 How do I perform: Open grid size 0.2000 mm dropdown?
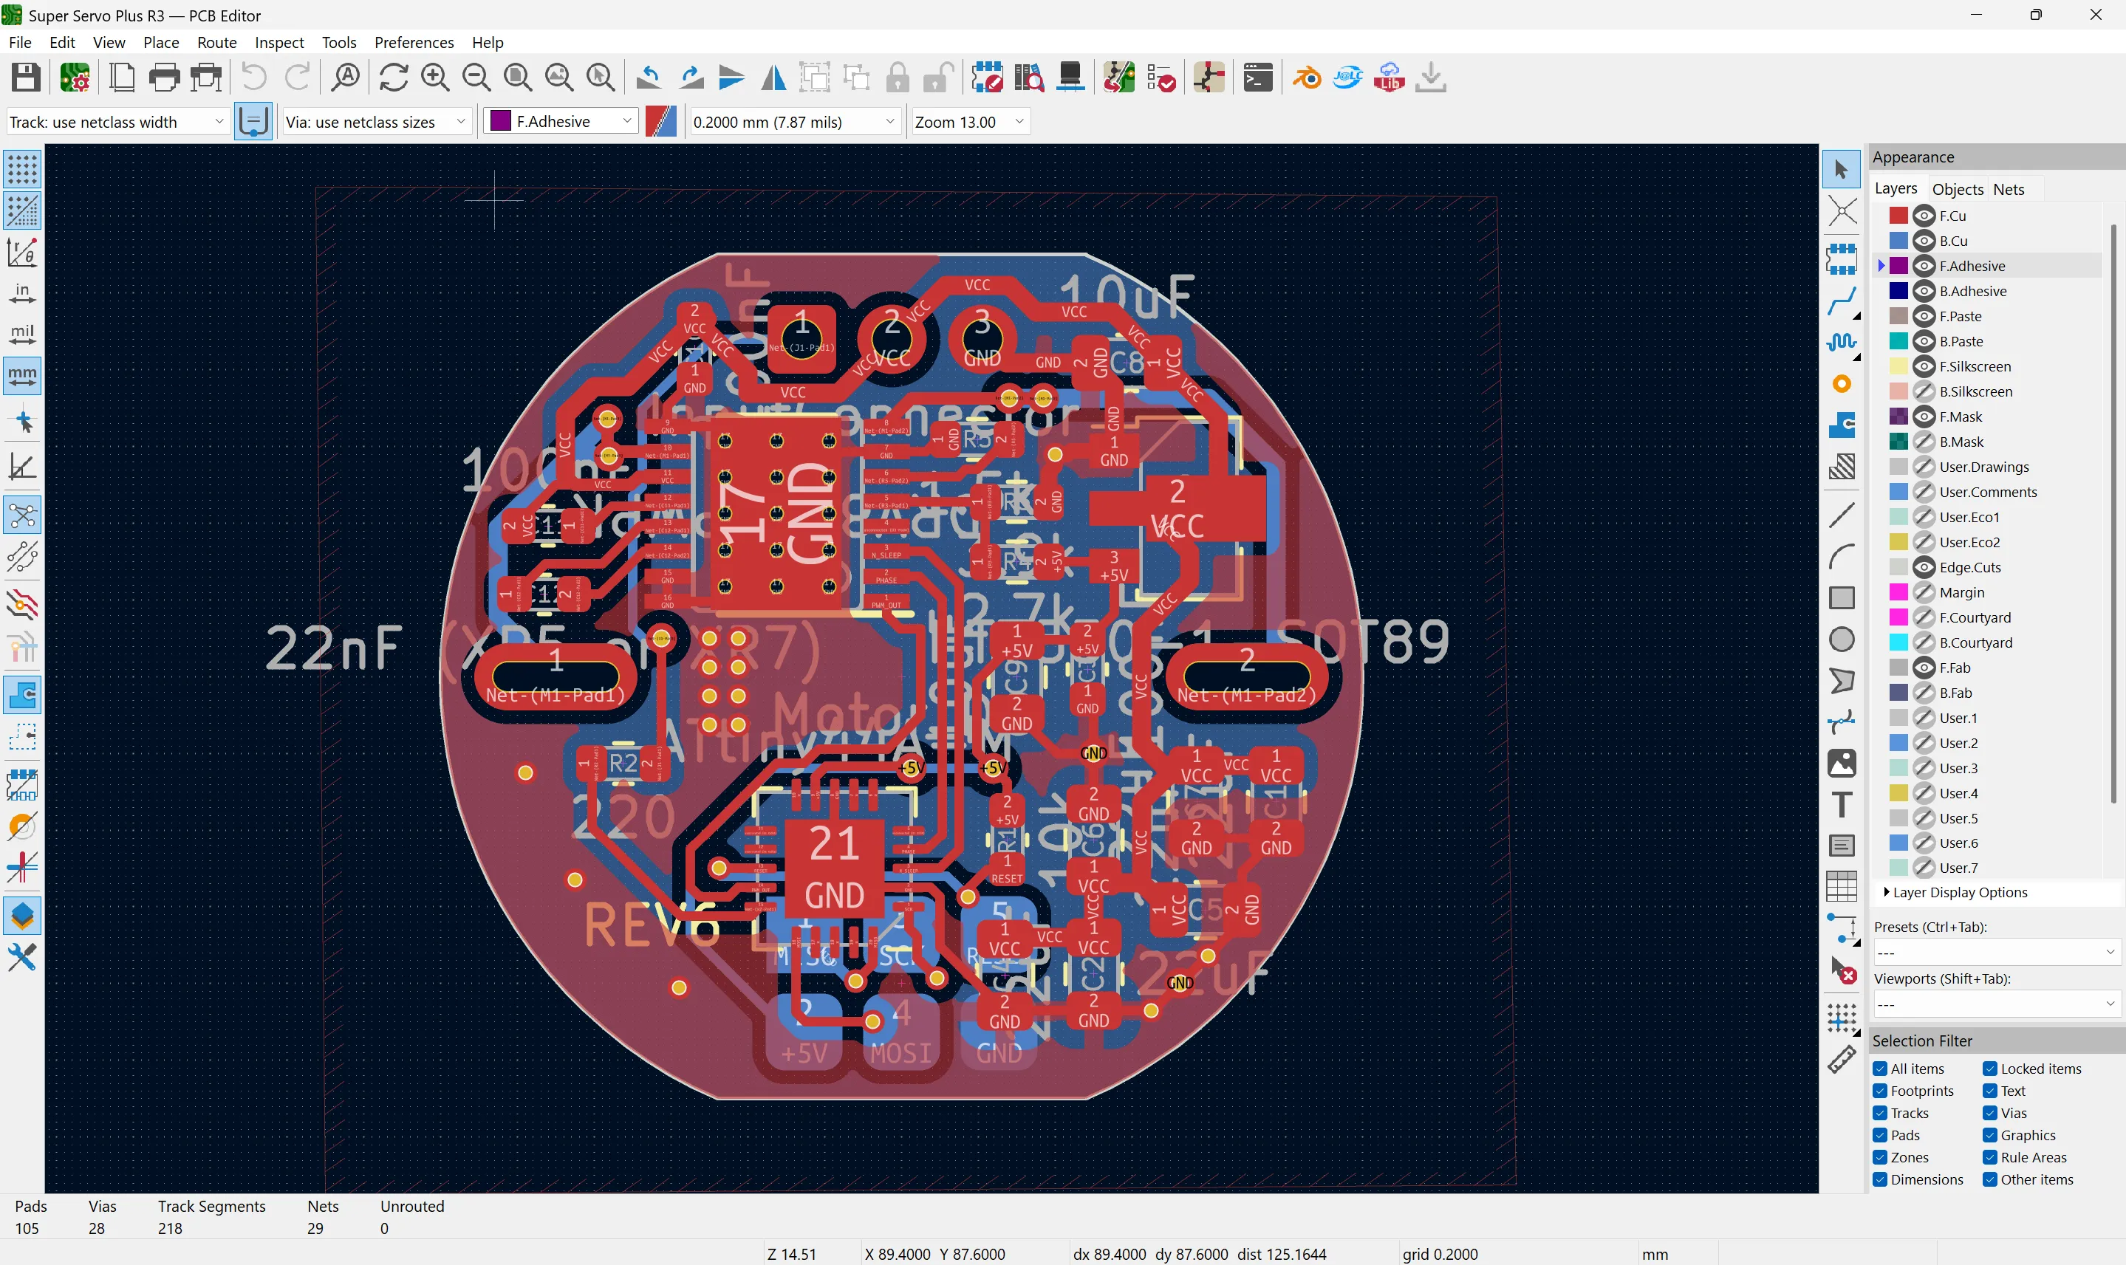pos(794,122)
